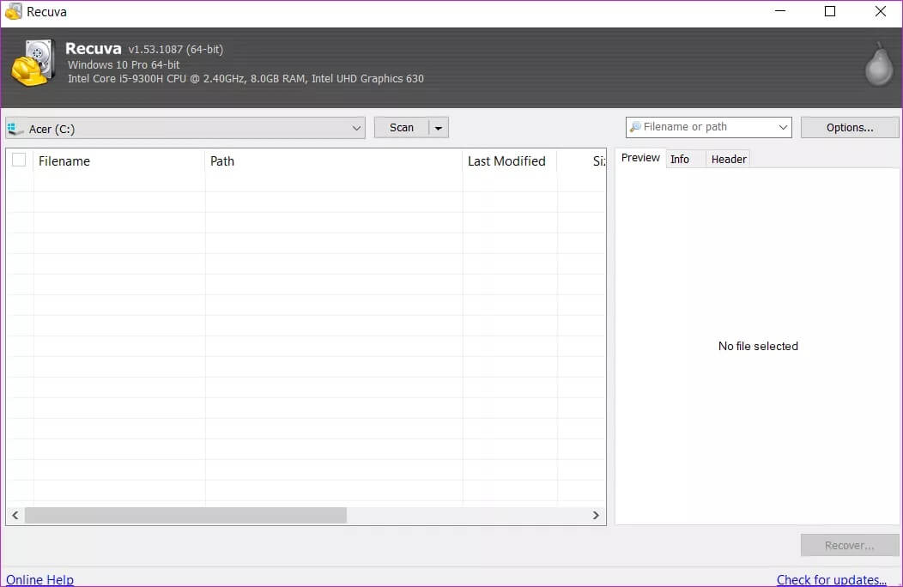This screenshot has height=587, width=903.
Task: Sort by the Path column header
Action: (x=333, y=160)
